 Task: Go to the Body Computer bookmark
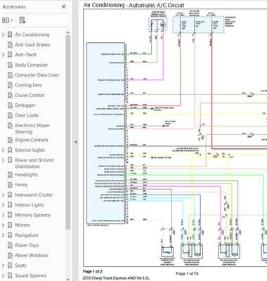[32, 65]
